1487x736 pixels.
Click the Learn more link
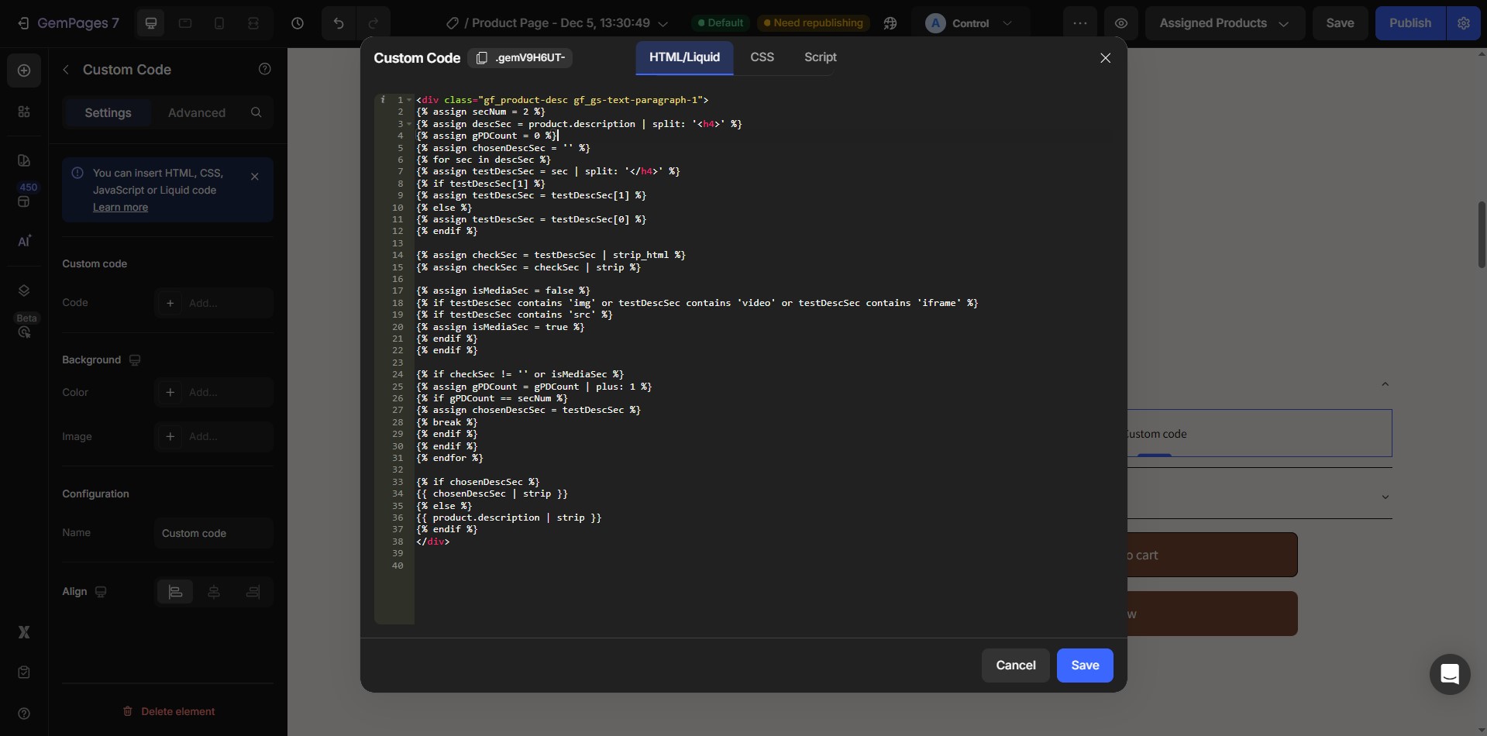pyautogui.click(x=120, y=208)
